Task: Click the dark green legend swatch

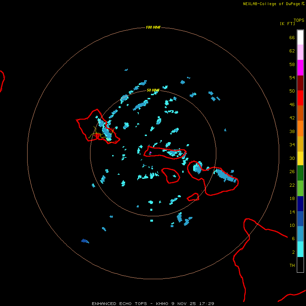Action: pos(300,173)
